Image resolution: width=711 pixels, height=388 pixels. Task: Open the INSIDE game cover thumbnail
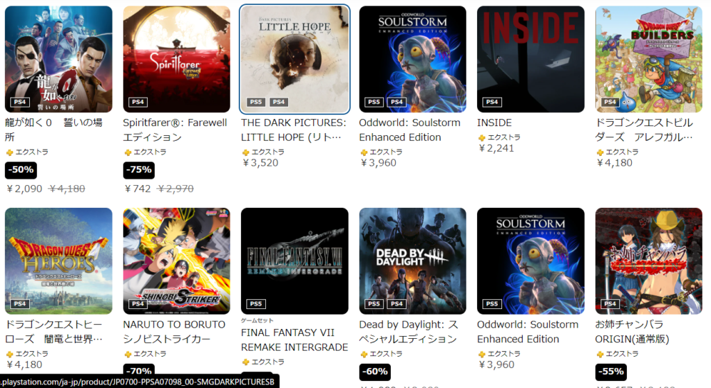pyautogui.click(x=530, y=60)
